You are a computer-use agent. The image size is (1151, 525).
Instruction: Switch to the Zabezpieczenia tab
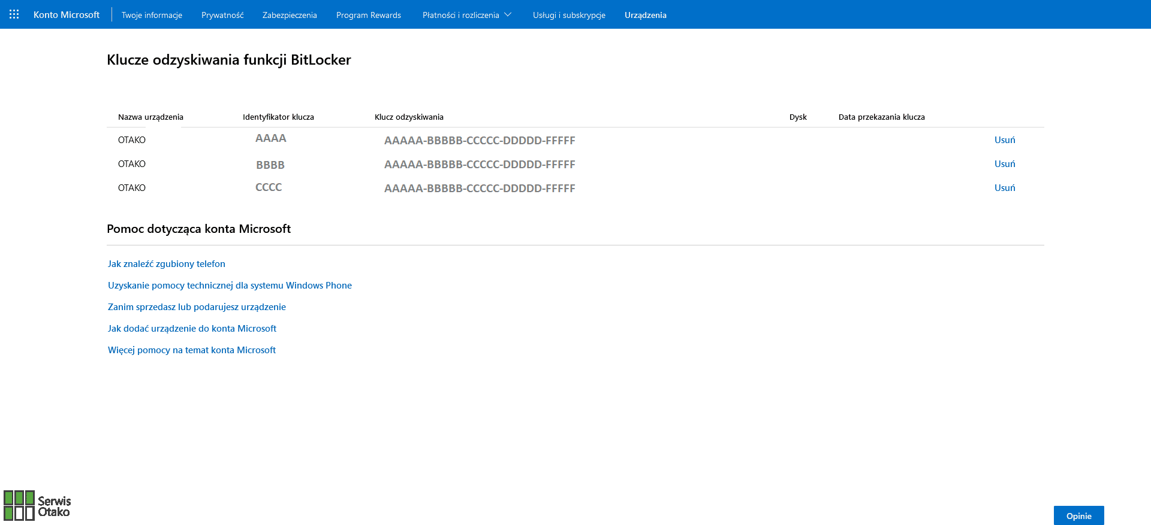pyautogui.click(x=290, y=15)
